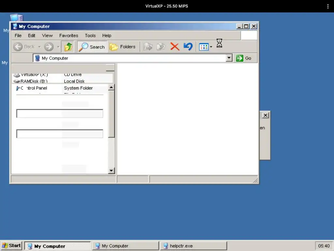Click the active My Computer taskbar button

pyautogui.click(x=57, y=246)
